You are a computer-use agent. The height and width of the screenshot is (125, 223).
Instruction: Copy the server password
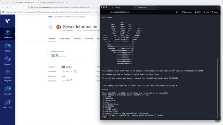coord(71,80)
